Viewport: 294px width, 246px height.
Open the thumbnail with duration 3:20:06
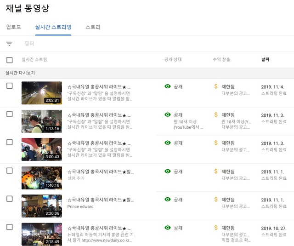pos(42,206)
